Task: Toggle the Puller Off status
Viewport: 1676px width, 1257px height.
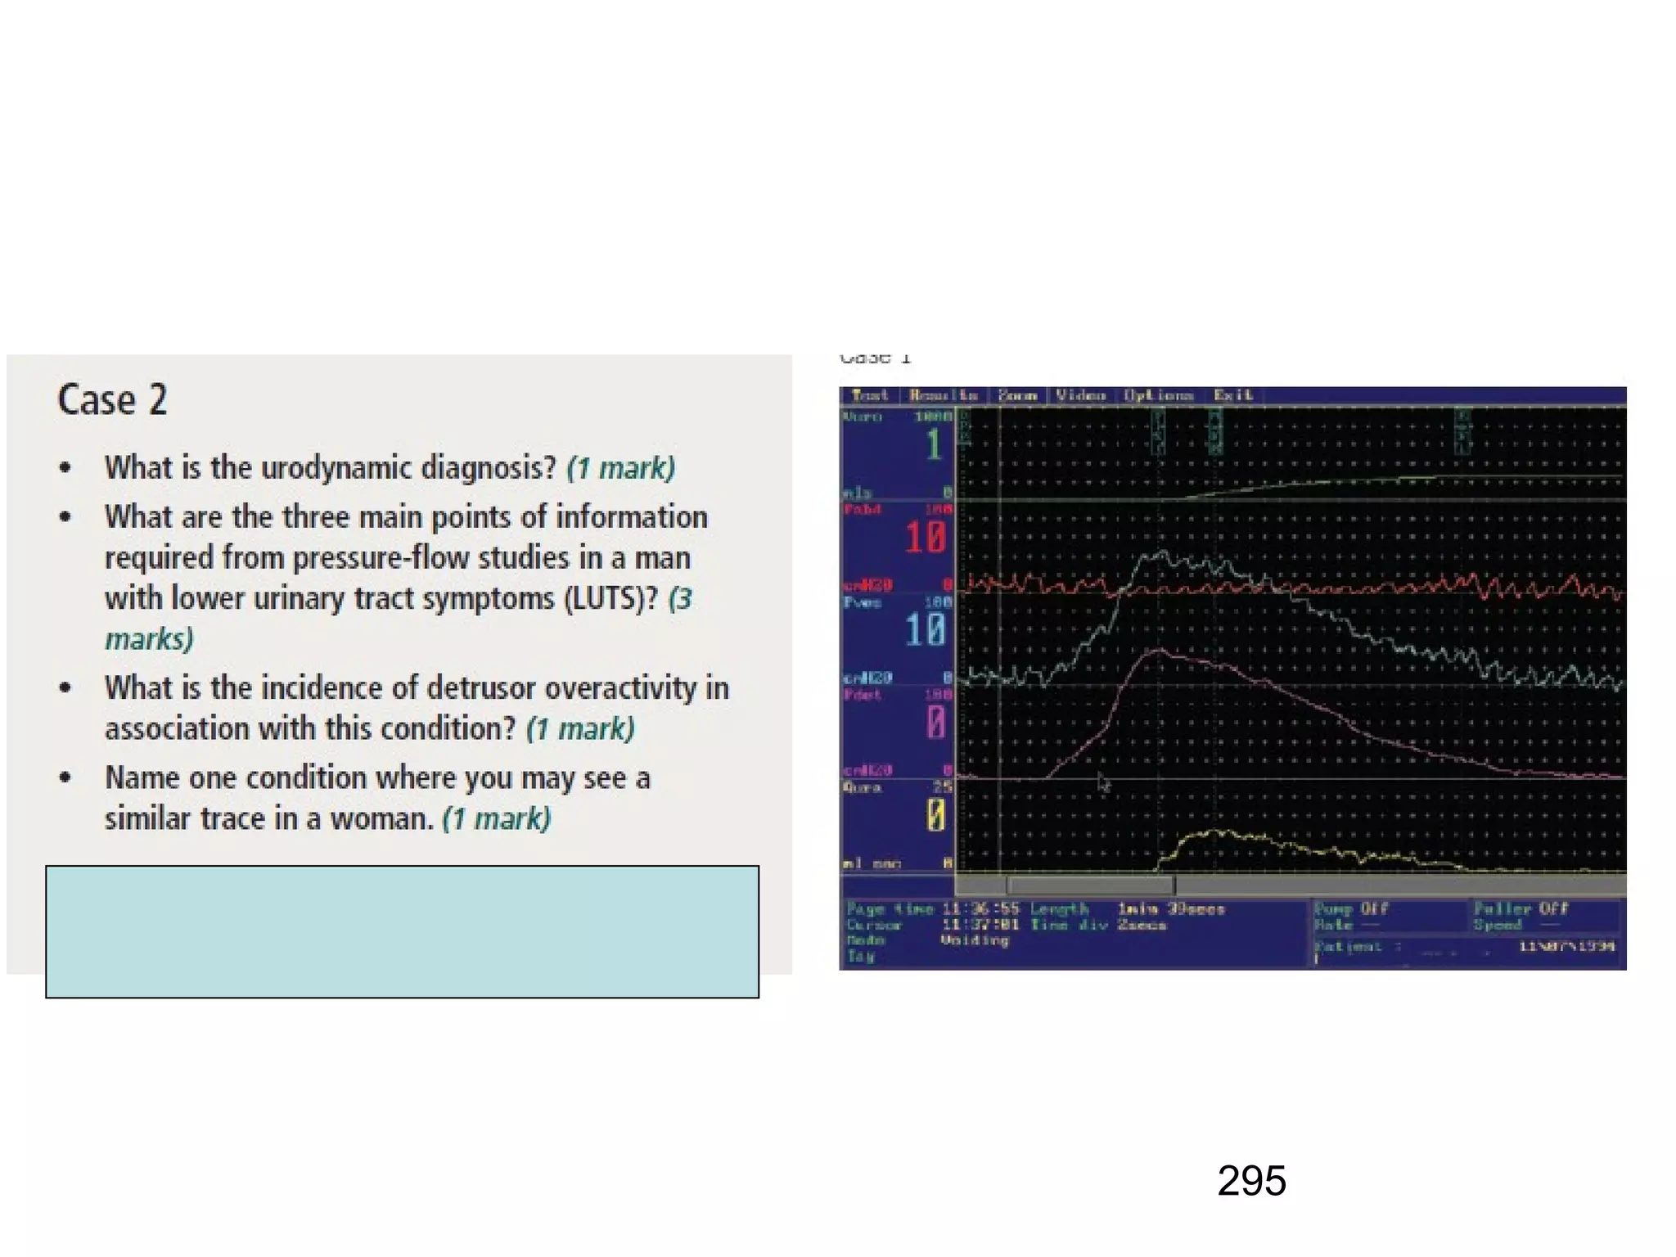Action: 1521,908
